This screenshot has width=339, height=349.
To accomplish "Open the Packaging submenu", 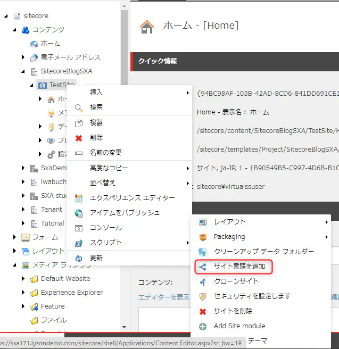I will tap(261, 237).
